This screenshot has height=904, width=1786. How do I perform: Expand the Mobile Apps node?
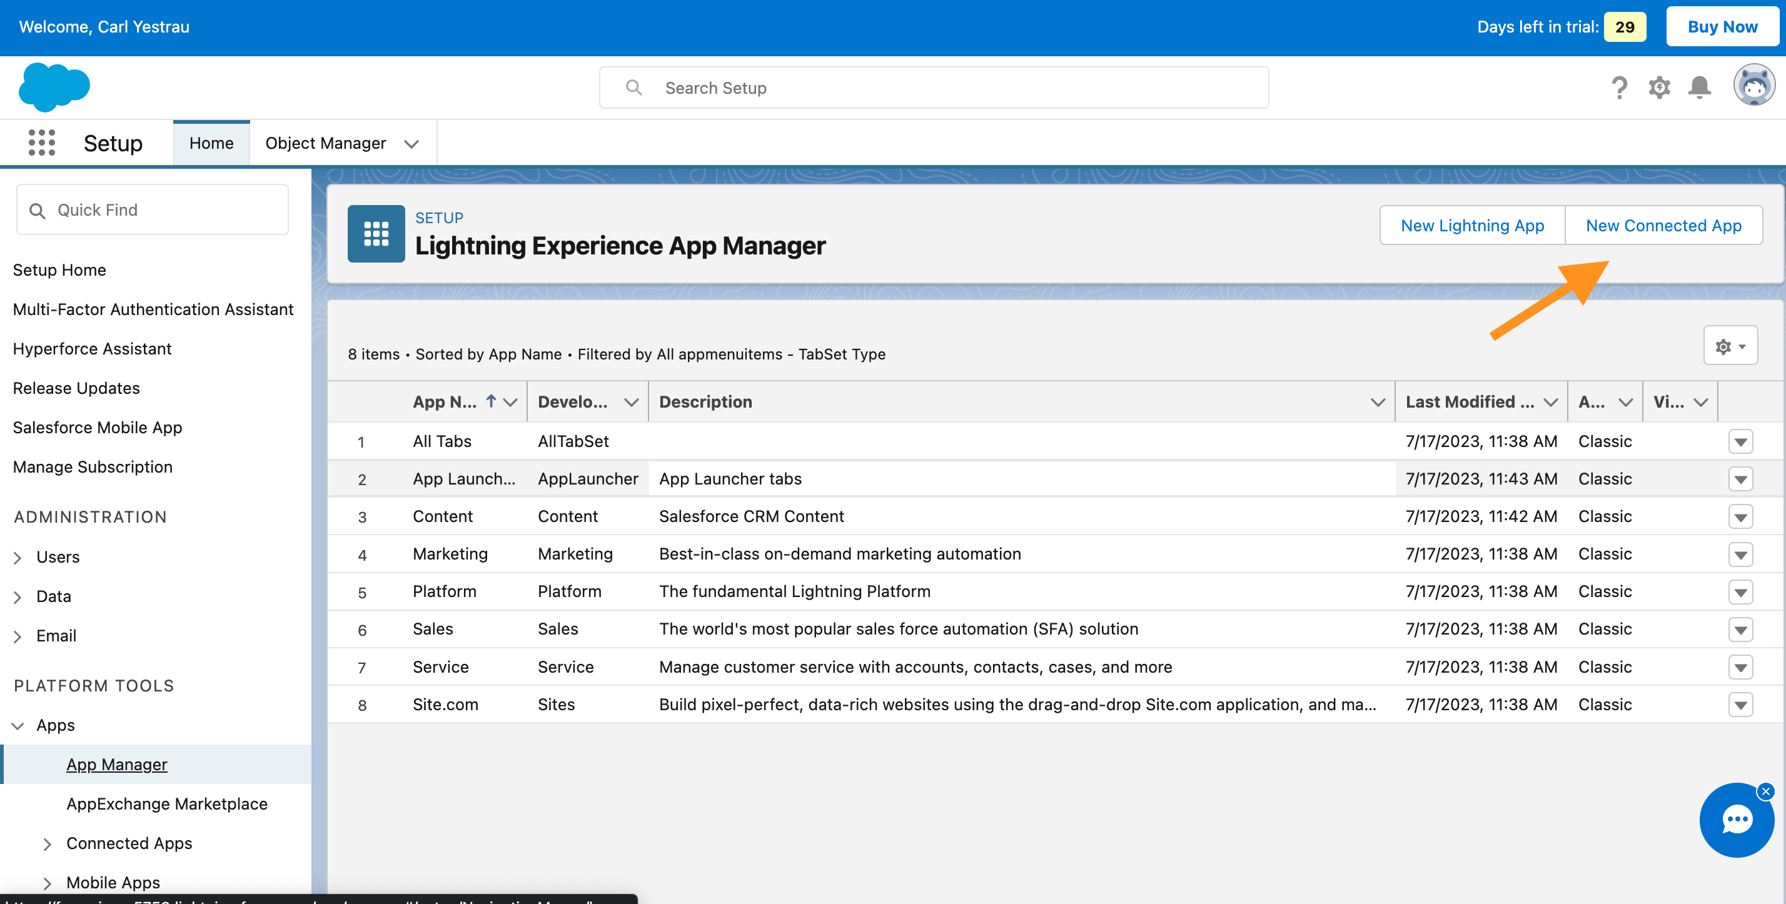coord(47,883)
